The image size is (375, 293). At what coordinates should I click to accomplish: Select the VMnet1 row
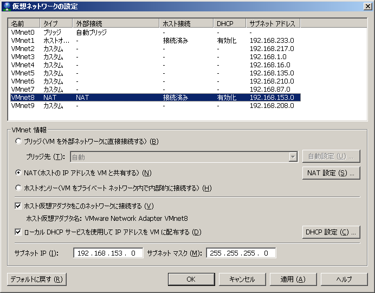[x=155, y=41]
